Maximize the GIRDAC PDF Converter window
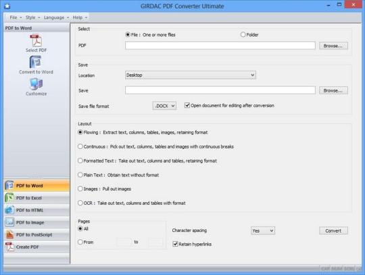The width and height of the screenshot is (365, 275). pos(339,5)
